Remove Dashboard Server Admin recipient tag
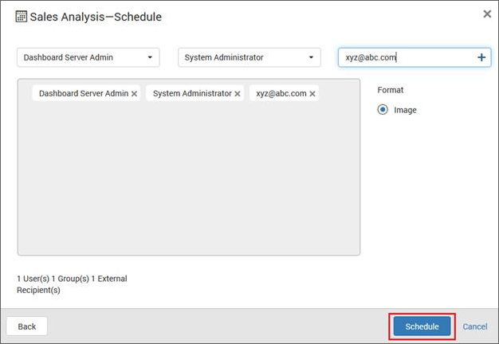Viewport: 499px width, 344px height. tap(134, 94)
